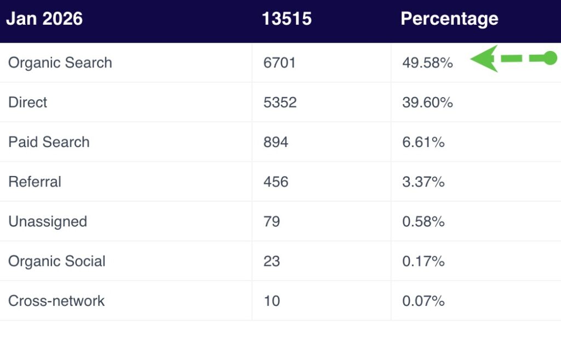Select the 39.60% percentage cell
Screen dimensions: 561x352
(x=427, y=103)
